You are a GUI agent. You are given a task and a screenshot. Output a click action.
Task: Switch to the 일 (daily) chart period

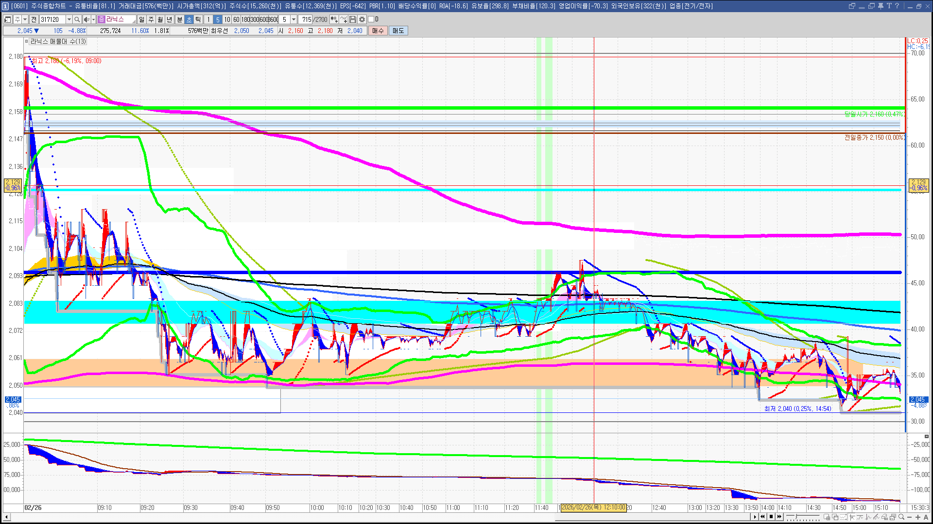tap(141, 19)
